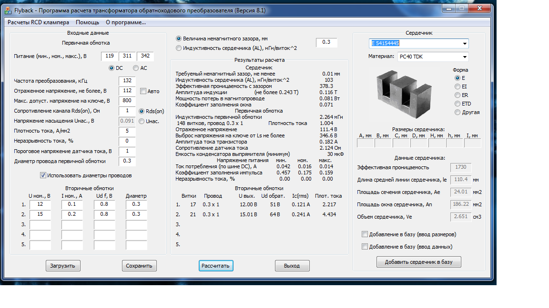Open the Помощь menu
Screen dimensions: 549x308
pos(87,22)
